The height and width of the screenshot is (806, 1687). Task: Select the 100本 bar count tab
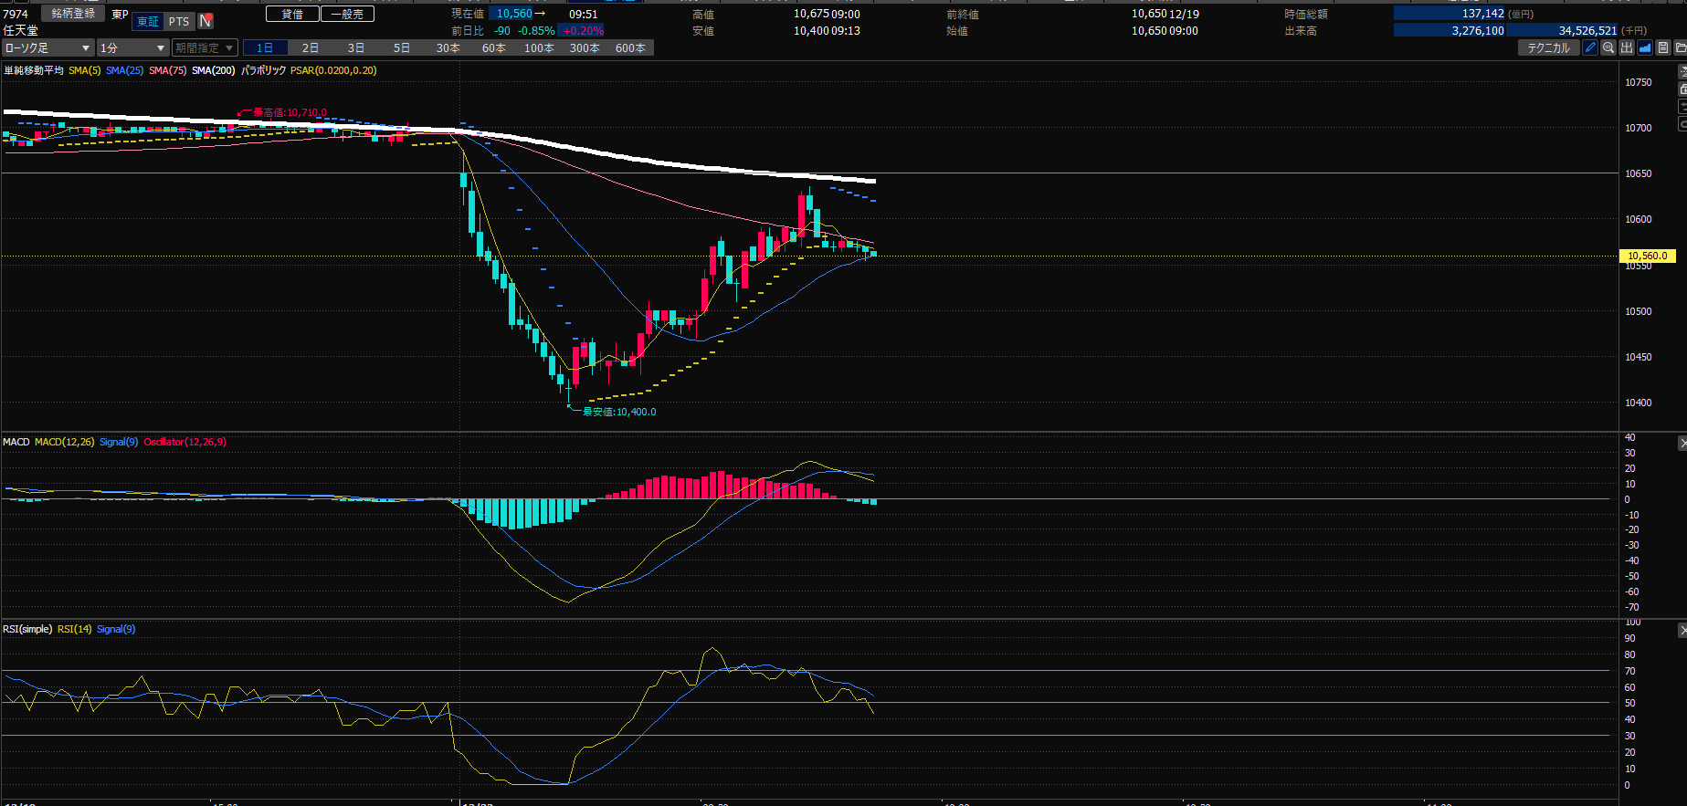tap(539, 48)
